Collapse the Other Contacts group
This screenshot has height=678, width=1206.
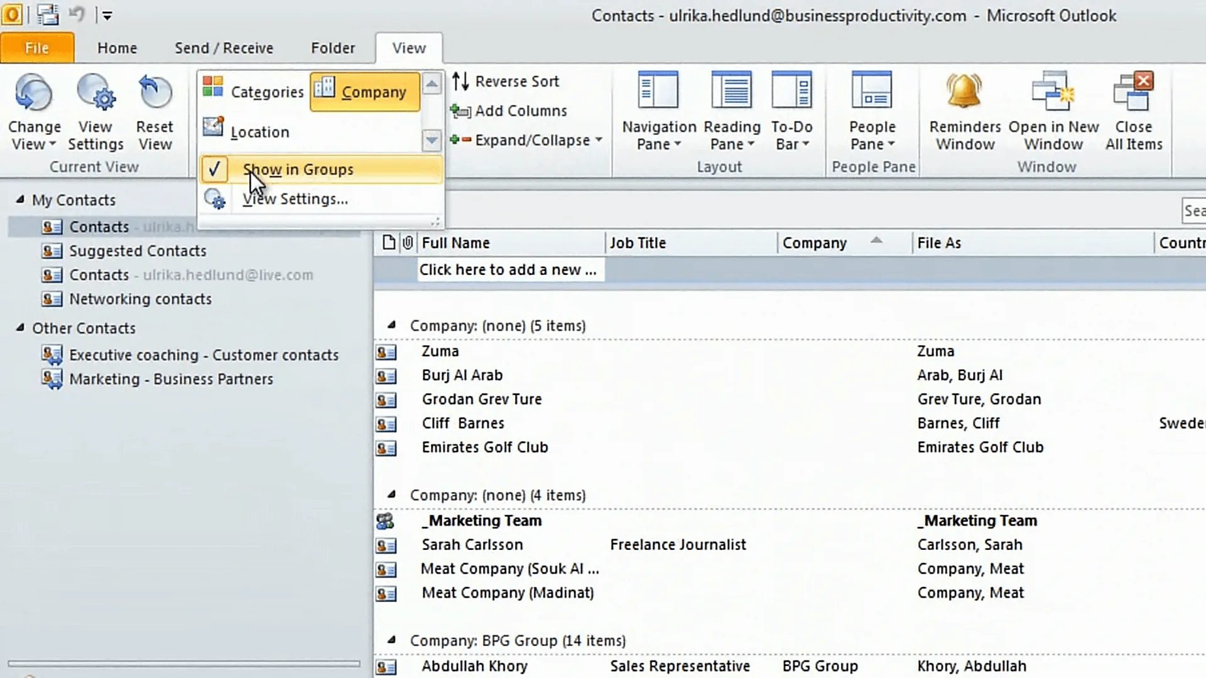click(x=20, y=328)
